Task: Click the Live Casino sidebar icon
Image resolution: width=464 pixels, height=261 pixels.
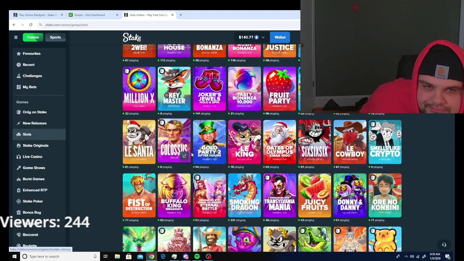Action: (18, 157)
